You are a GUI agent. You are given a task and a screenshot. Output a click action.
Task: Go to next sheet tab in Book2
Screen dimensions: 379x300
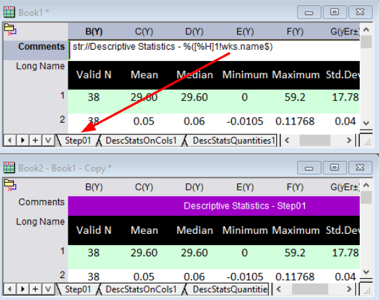click(x=23, y=289)
